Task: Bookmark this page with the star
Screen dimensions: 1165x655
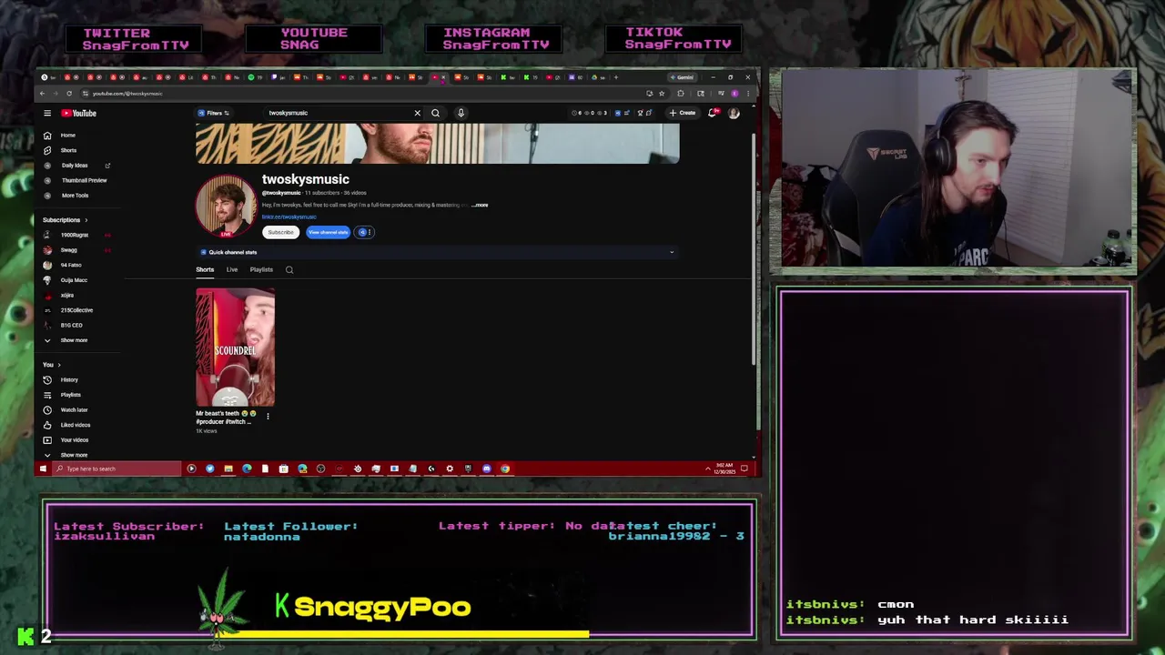Action: (x=662, y=94)
